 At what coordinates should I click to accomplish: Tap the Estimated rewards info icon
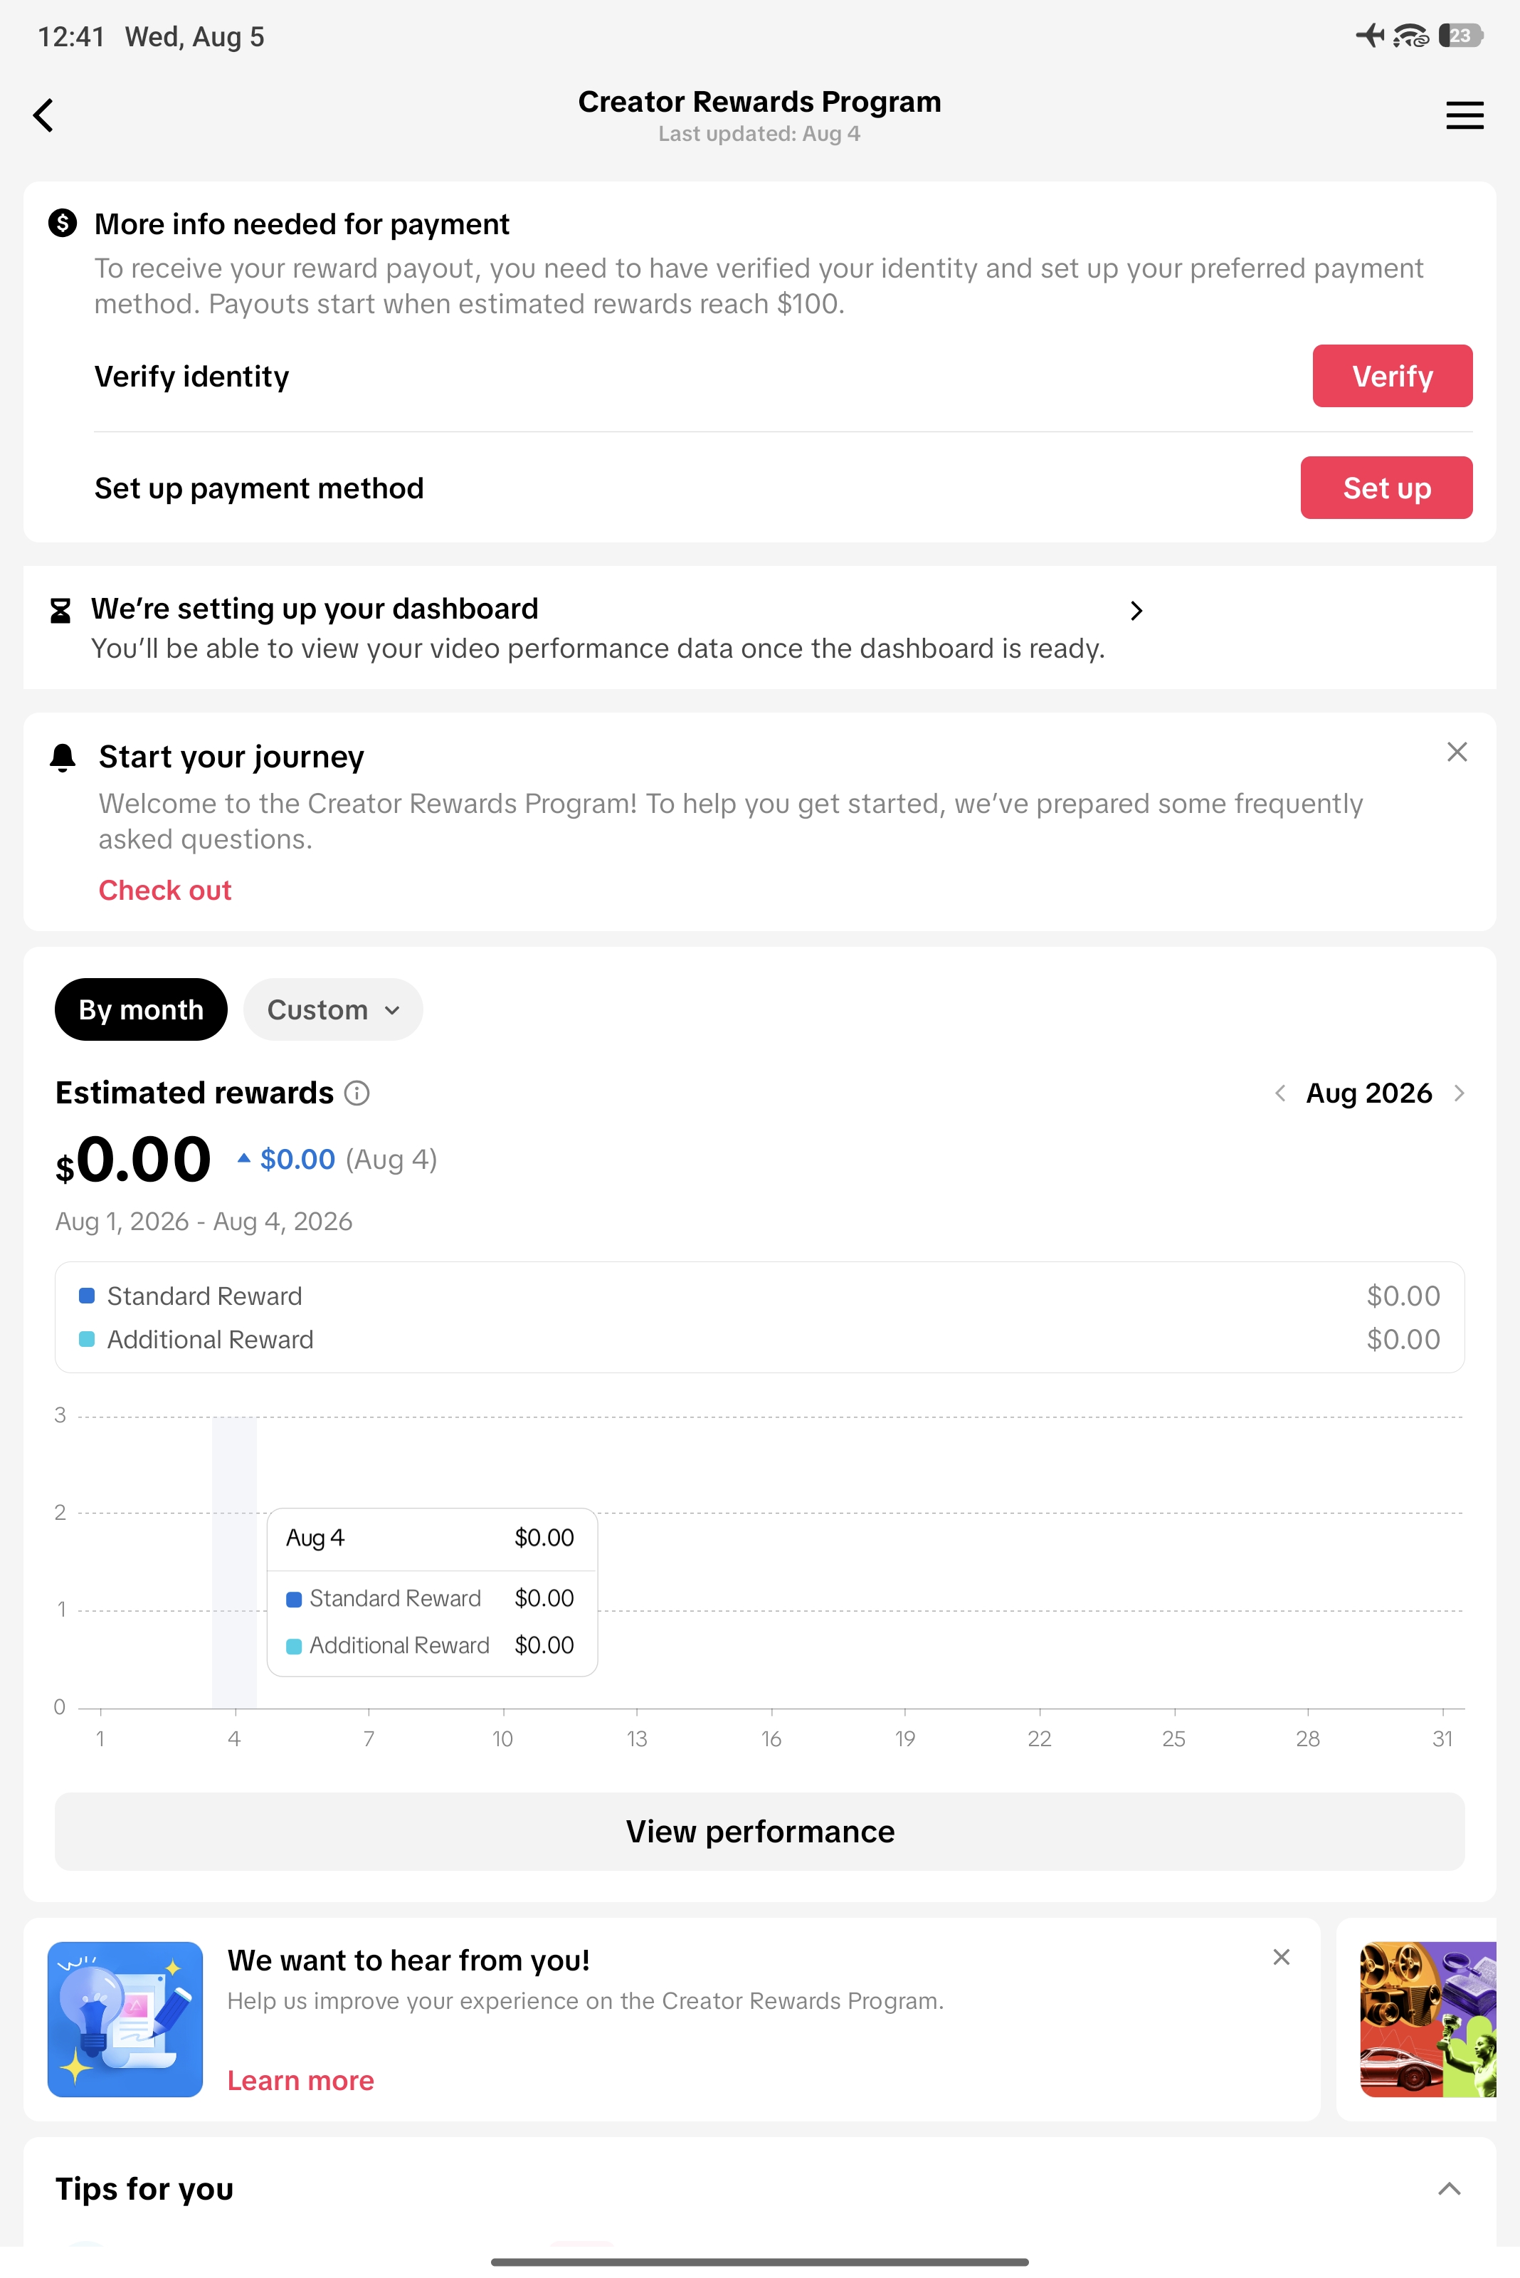[x=357, y=1093]
